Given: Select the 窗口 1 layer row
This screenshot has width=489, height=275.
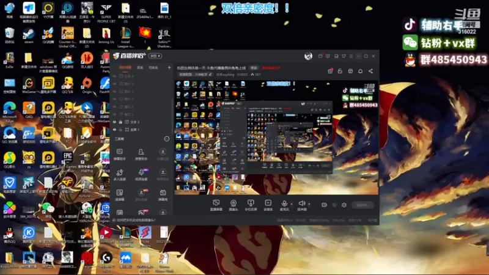Looking at the screenshot, I should [x=142, y=114].
